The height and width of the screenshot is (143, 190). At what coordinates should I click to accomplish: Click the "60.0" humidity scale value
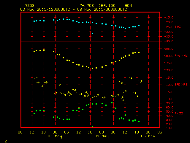170,108
